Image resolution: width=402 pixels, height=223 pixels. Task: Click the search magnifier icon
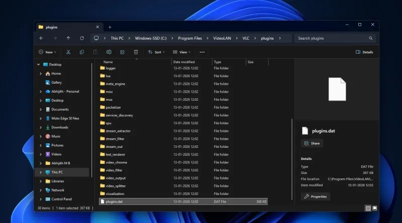(371, 38)
